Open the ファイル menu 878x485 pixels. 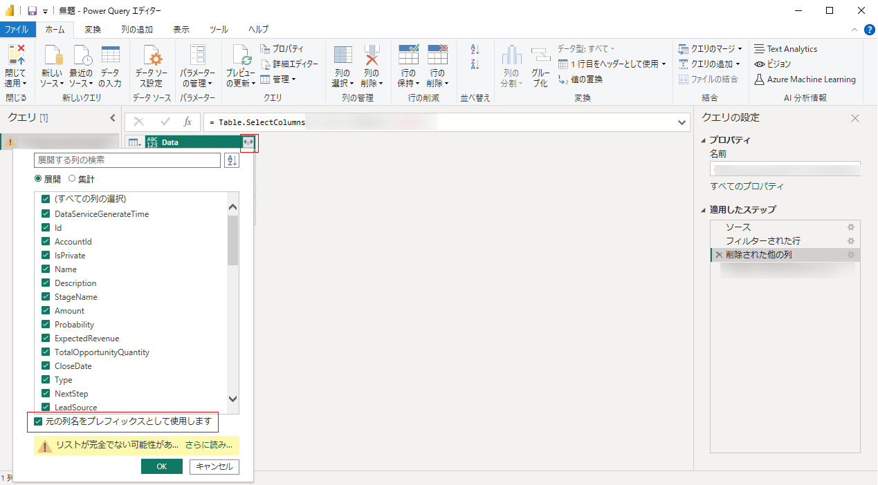point(18,30)
